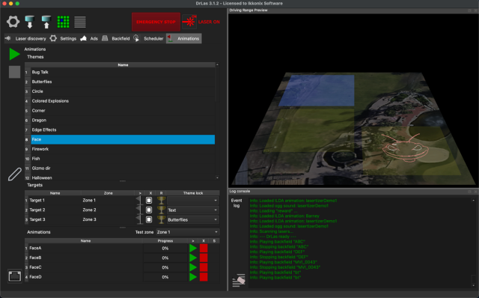Switch to the Laser discovery tab

click(x=25, y=38)
